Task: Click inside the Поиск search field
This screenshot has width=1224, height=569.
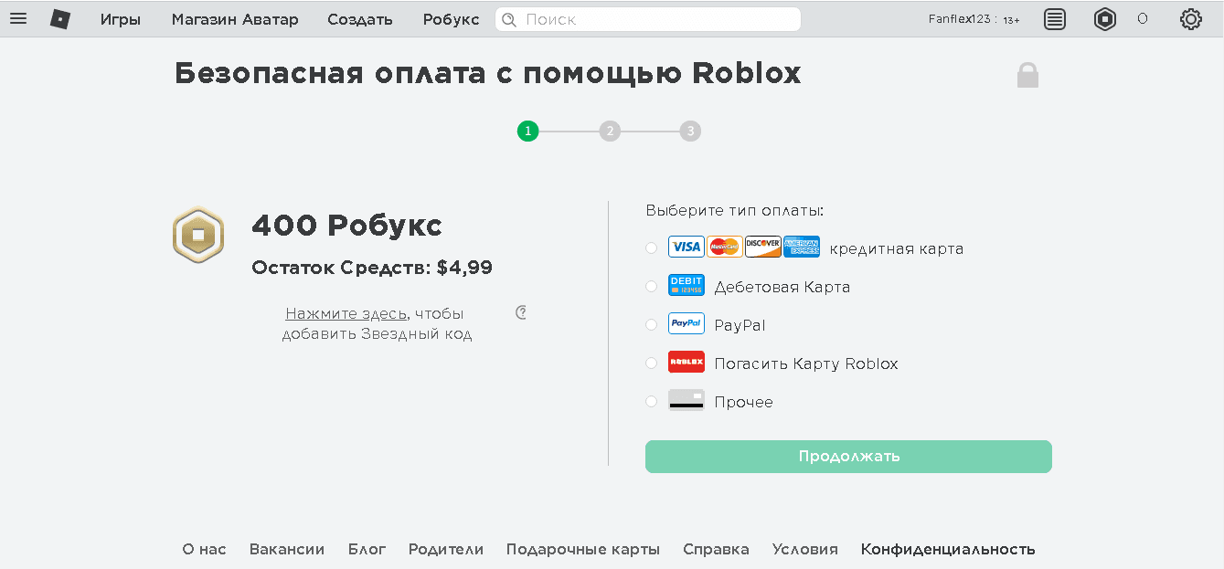Action: (x=647, y=18)
